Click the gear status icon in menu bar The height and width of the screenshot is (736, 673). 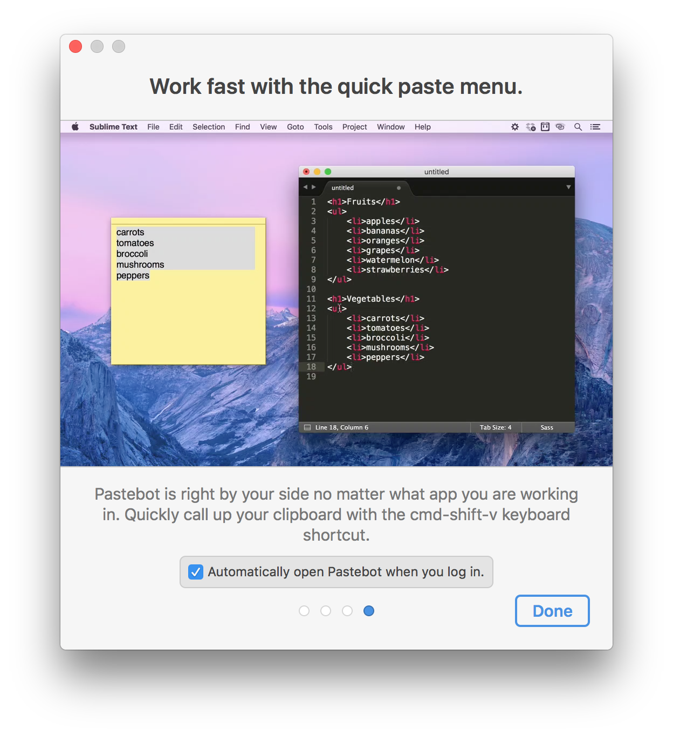point(515,127)
